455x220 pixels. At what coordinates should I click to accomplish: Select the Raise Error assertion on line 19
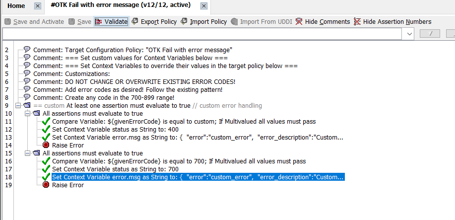click(x=68, y=185)
